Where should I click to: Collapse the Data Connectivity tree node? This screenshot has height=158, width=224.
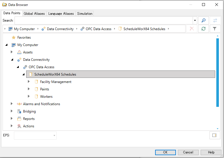(12, 60)
